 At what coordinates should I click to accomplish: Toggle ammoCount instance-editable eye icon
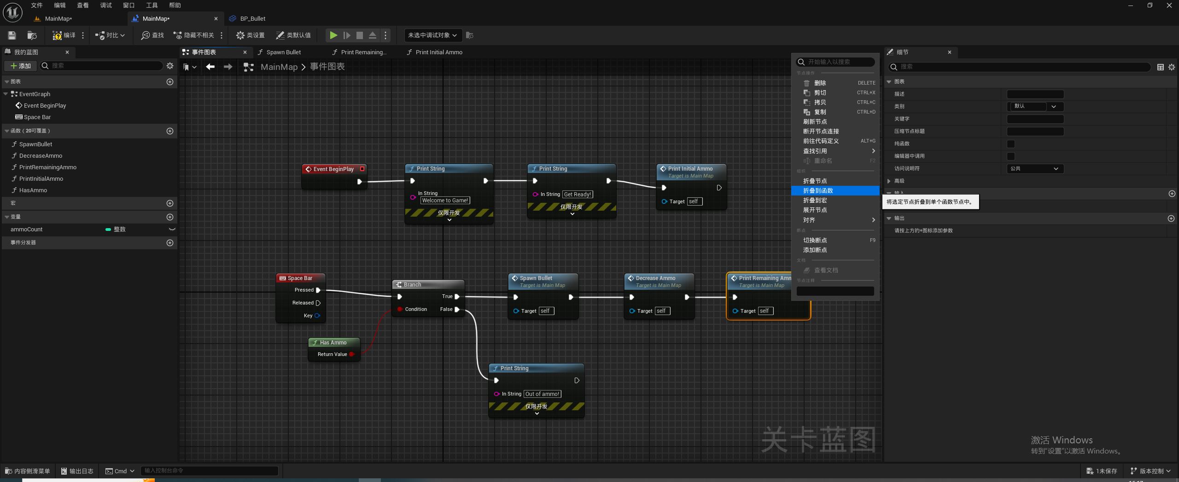[x=172, y=230]
